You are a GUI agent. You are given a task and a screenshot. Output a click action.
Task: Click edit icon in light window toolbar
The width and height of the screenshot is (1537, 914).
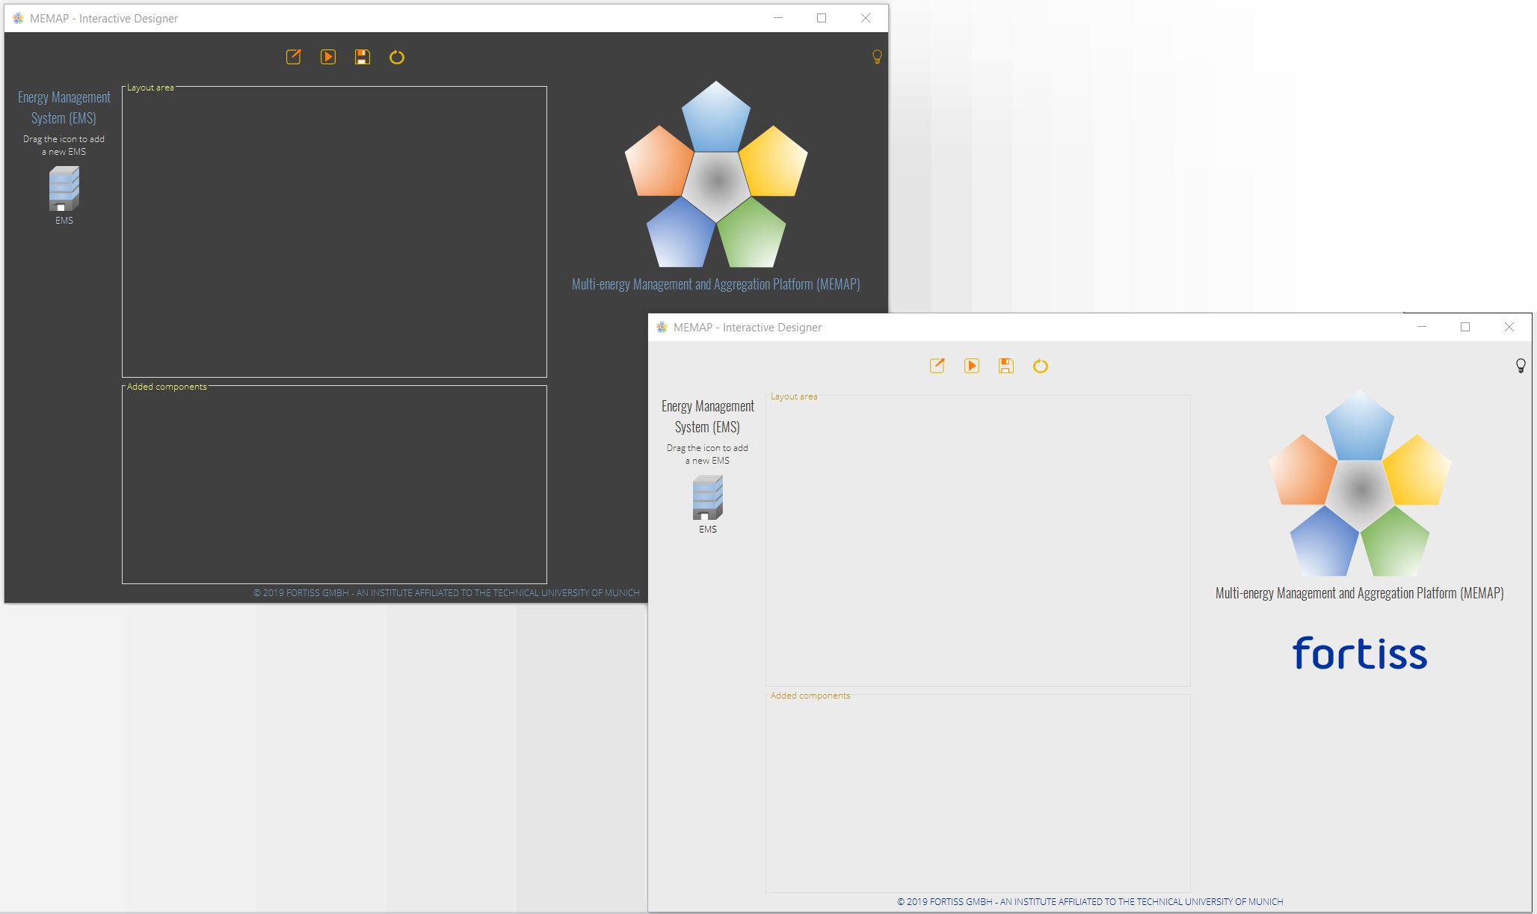[x=937, y=366]
